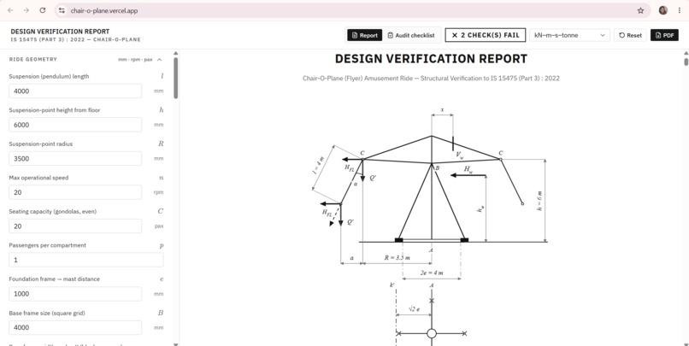Click the left panel scrollbar thumb
Image resolution: width=689 pixels, height=346 pixels.
click(x=176, y=78)
